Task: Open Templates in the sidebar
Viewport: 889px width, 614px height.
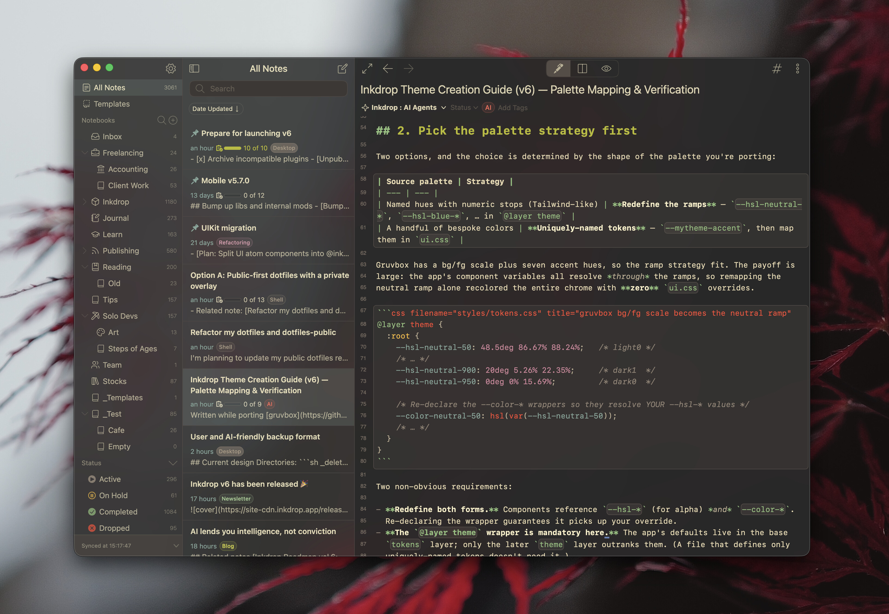Action: coord(129,104)
